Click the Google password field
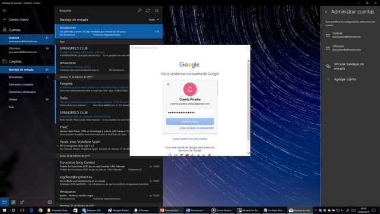Viewport: 380px width, 214px height. 190,112
